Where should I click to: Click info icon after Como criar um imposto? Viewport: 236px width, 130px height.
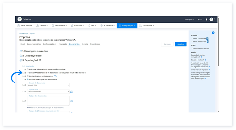point(209,70)
